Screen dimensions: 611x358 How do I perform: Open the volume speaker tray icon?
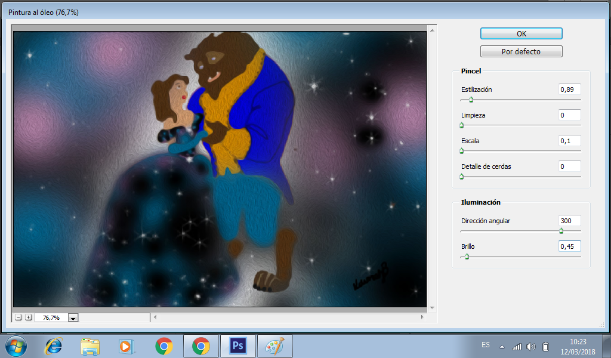coord(530,346)
